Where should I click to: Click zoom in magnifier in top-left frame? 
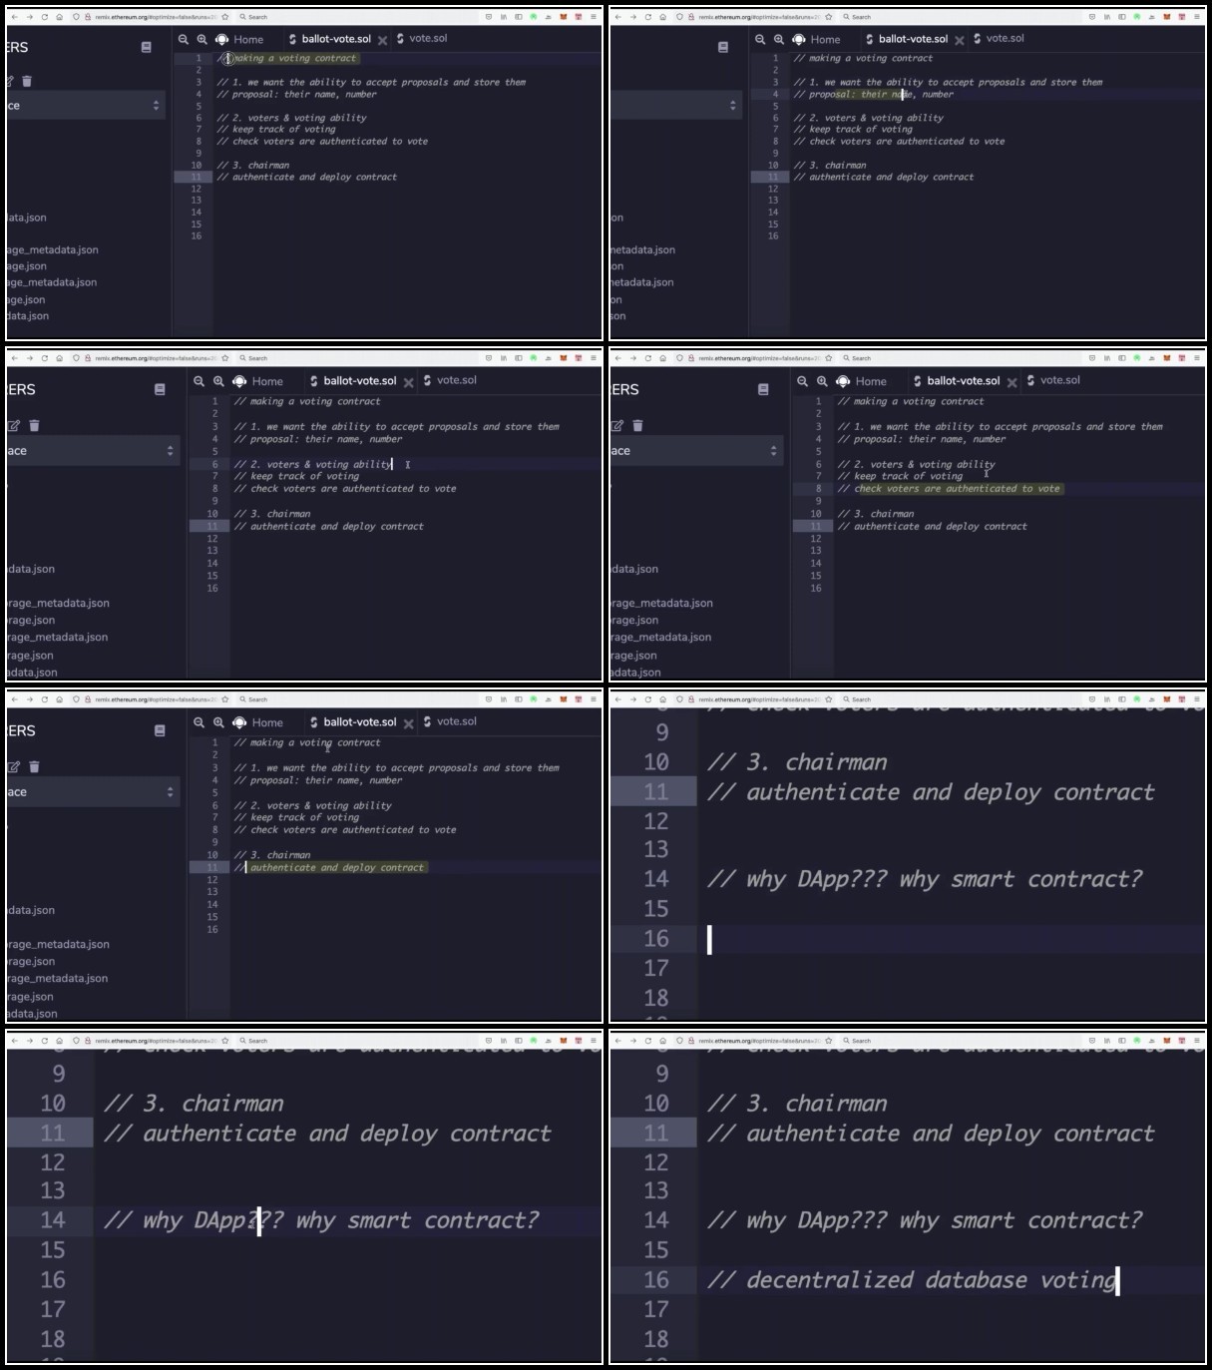(x=202, y=39)
